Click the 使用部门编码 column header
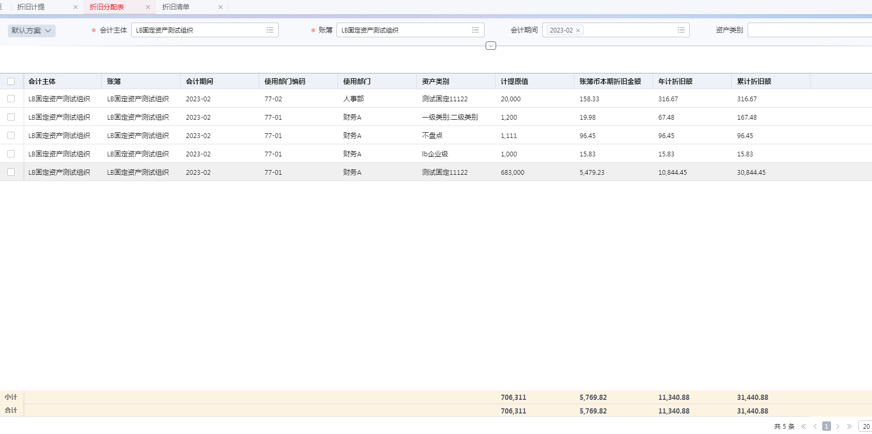872x434 pixels. click(x=285, y=81)
